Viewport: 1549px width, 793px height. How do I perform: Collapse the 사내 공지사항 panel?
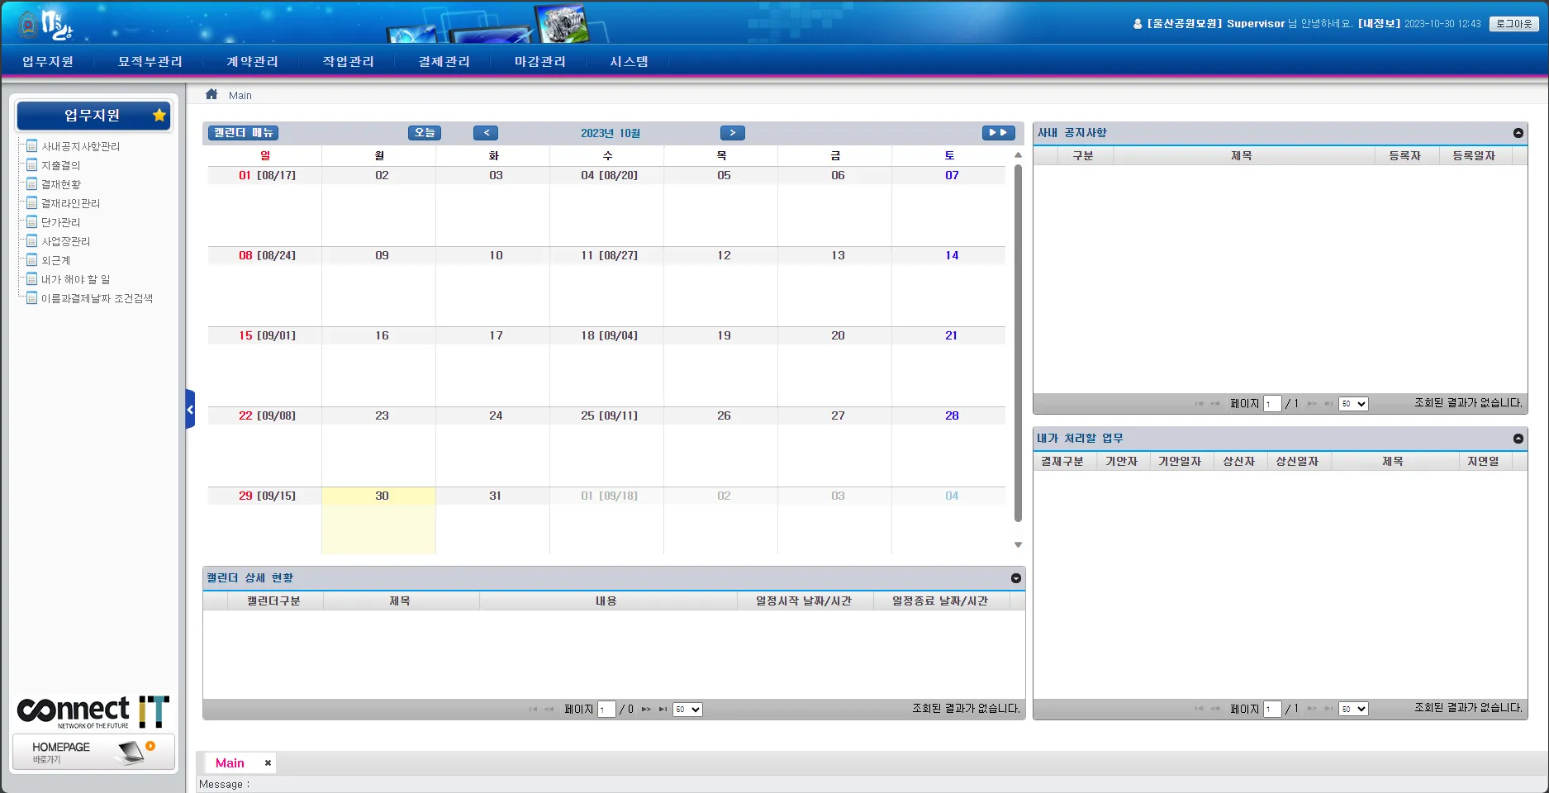1518,133
